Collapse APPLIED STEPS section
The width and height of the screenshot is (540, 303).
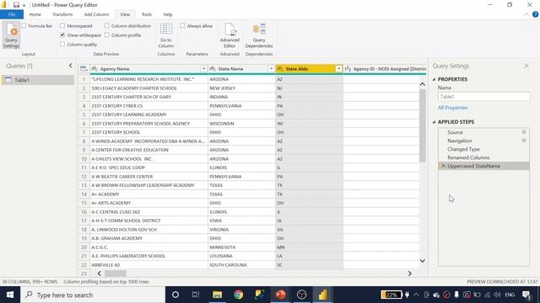(434, 122)
